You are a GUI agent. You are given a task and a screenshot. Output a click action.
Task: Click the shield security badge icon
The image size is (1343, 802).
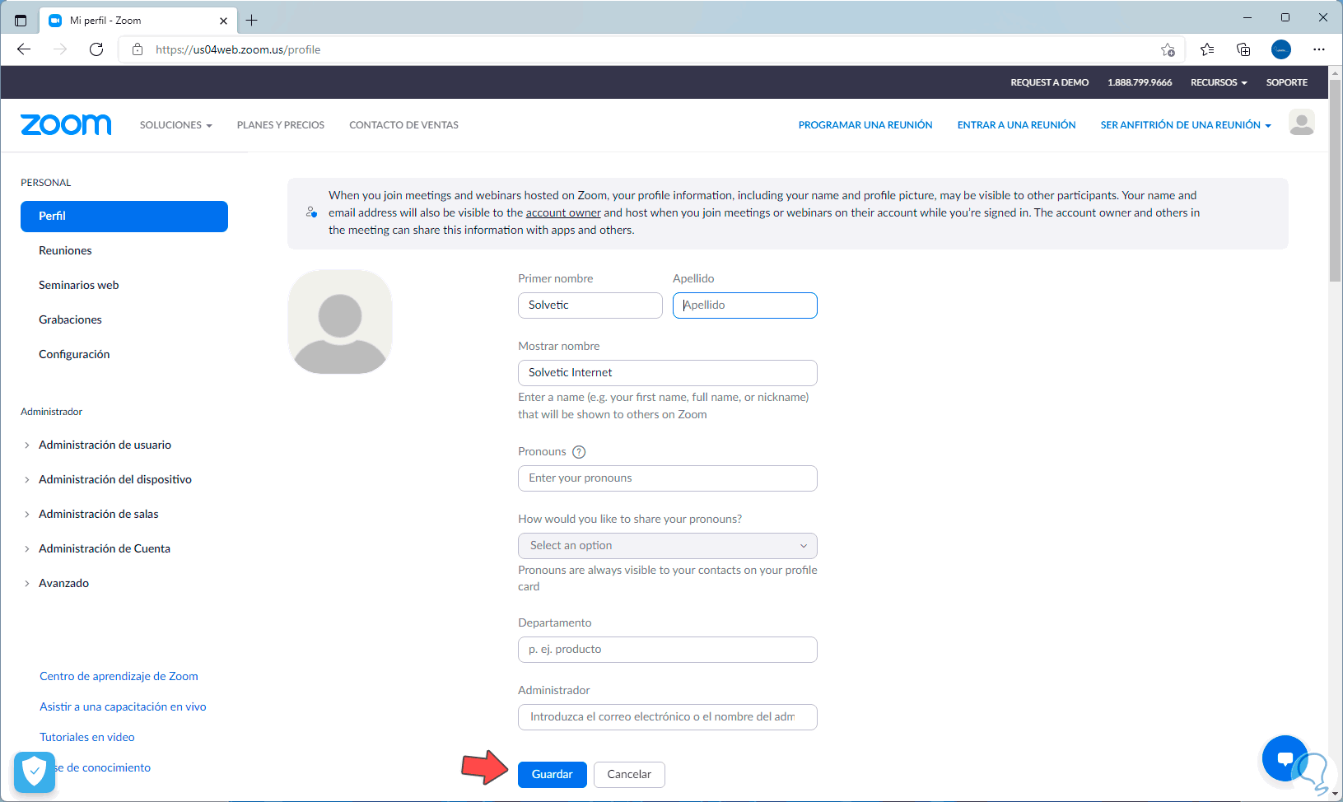(x=35, y=772)
